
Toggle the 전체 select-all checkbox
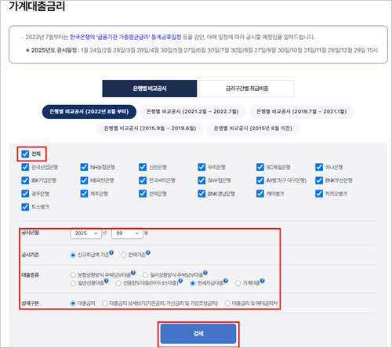[25, 154]
